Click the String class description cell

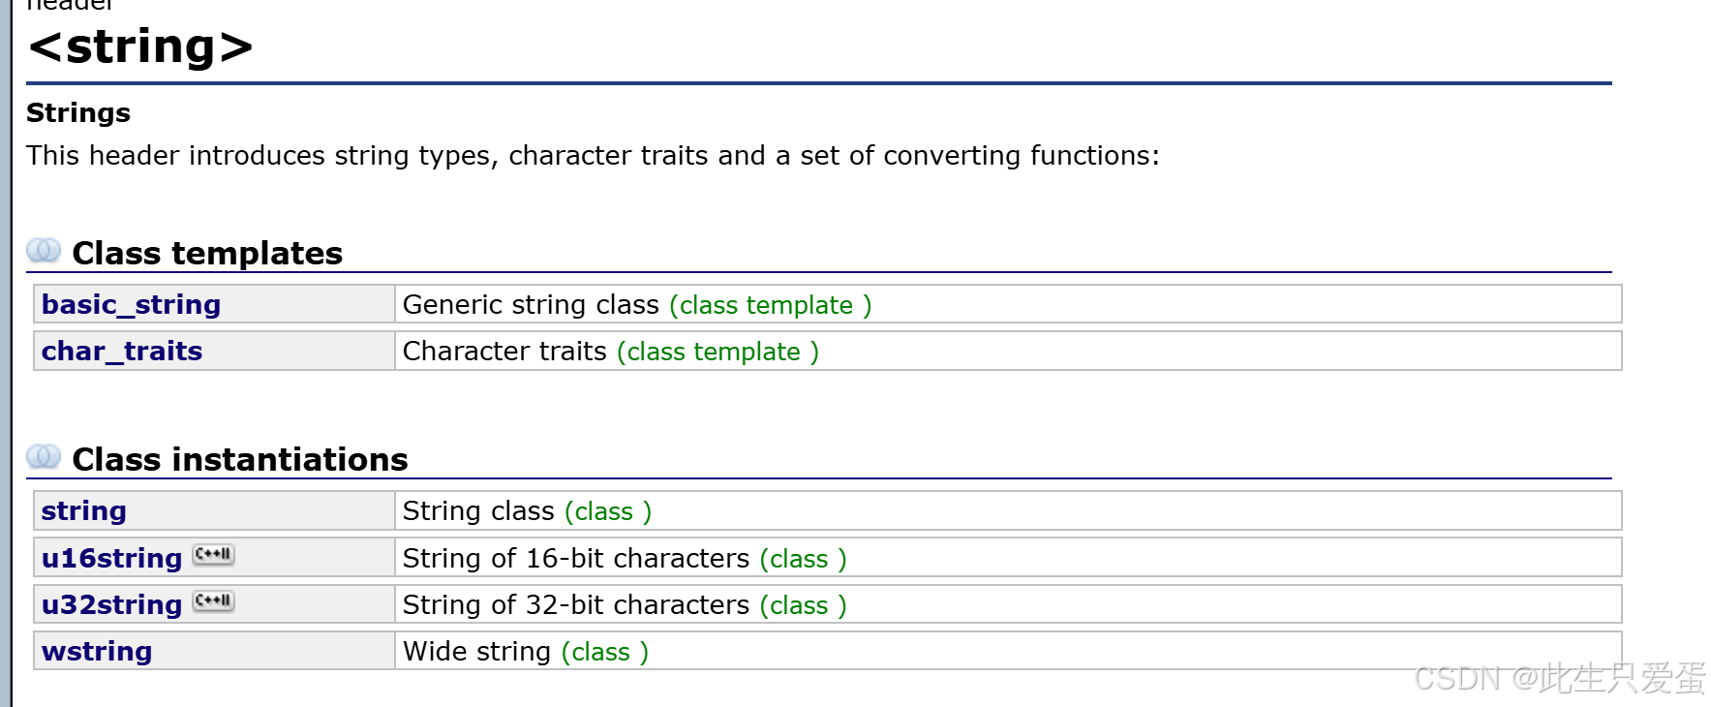[1008, 510]
